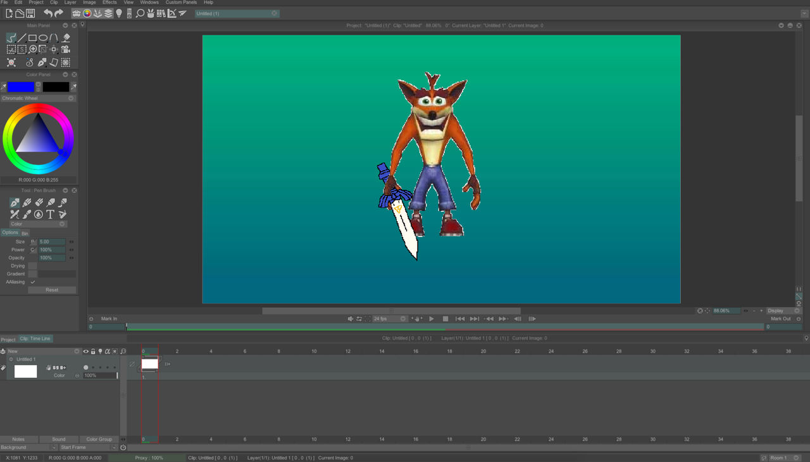Open the Display dropdown near zoom percentage

[x=783, y=311]
